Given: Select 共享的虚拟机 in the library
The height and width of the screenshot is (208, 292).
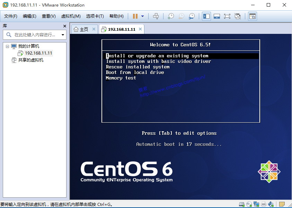Looking at the screenshot, I should point(31,60).
